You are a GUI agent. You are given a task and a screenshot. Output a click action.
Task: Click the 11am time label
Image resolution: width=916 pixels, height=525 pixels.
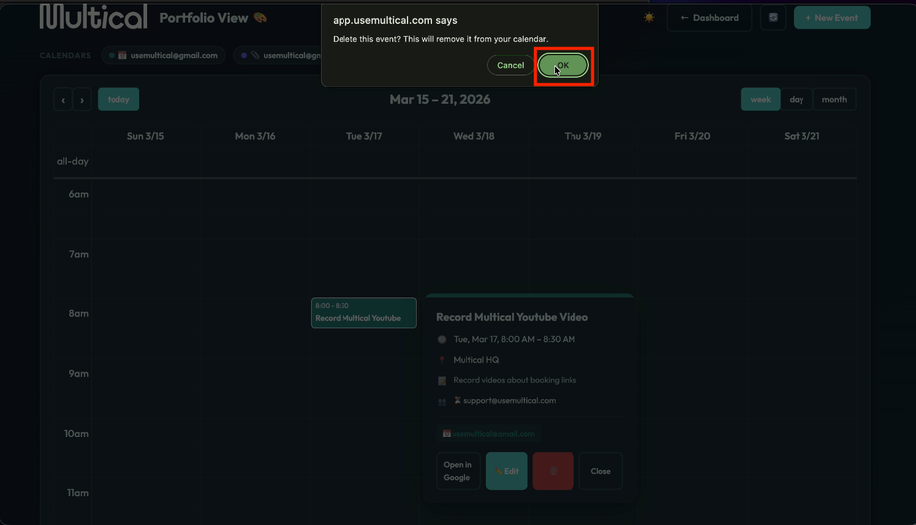[x=77, y=493]
